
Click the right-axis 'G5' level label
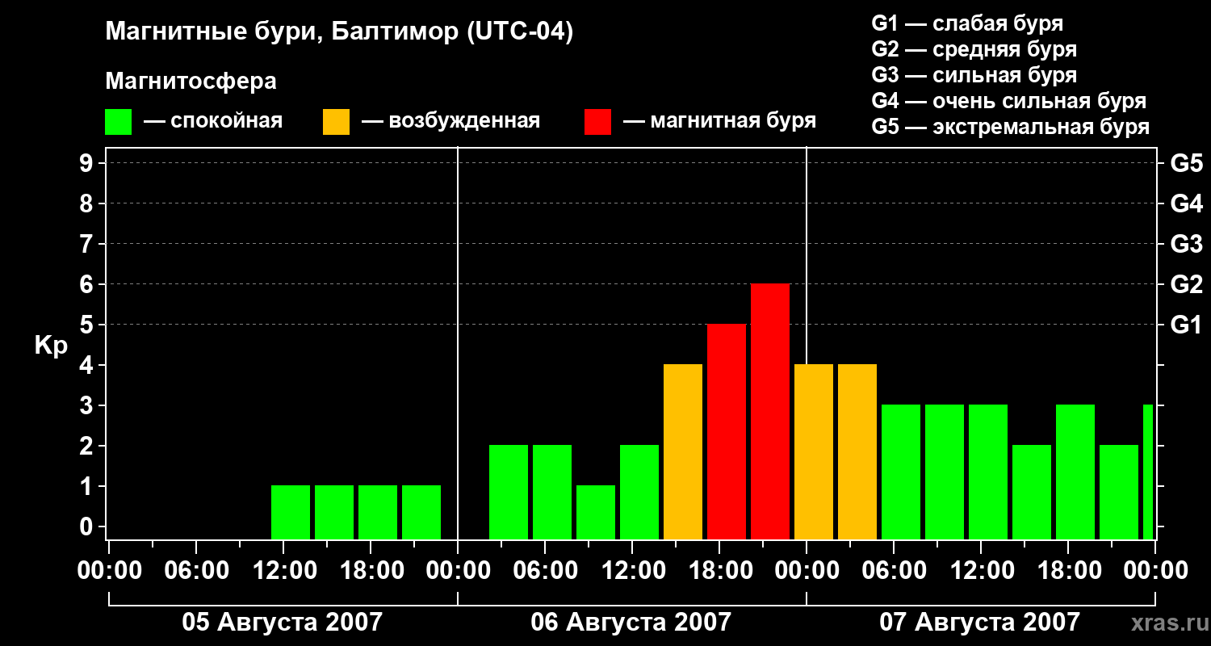click(x=1187, y=163)
